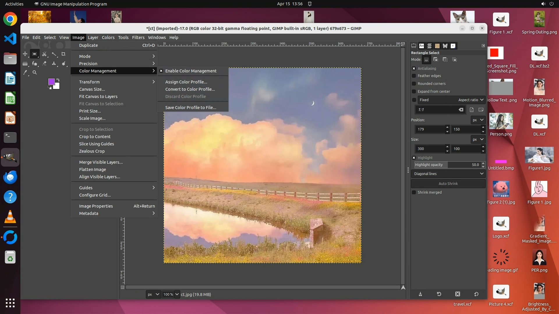Select the Clone stamp tool
This screenshot has width=559, height=314.
(54, 63)
